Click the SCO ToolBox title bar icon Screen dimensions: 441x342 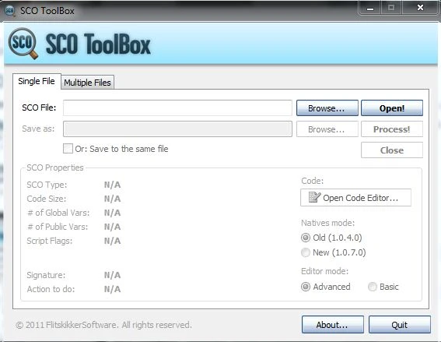[x=9, y=11]
